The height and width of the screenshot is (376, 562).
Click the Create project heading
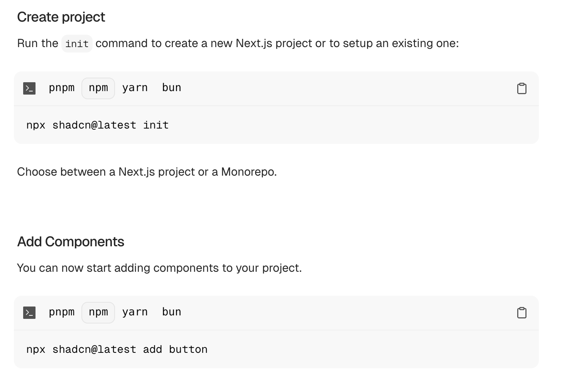click(x=61, y=17)
